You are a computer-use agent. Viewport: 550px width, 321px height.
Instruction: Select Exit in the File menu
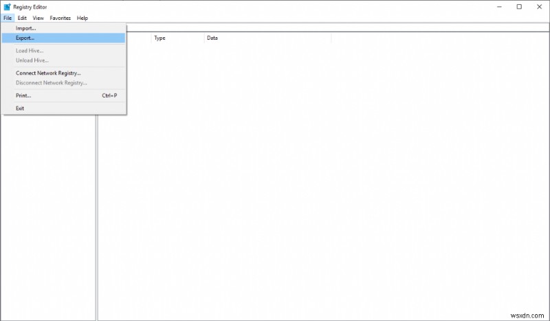tap(63, 108)
